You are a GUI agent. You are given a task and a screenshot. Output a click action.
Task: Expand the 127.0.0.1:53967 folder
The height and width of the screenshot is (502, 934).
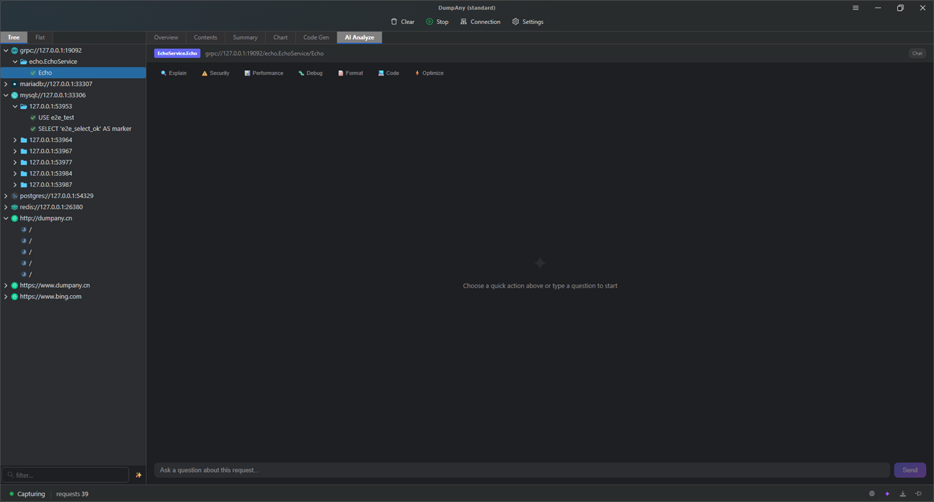[x=15, y=152]
